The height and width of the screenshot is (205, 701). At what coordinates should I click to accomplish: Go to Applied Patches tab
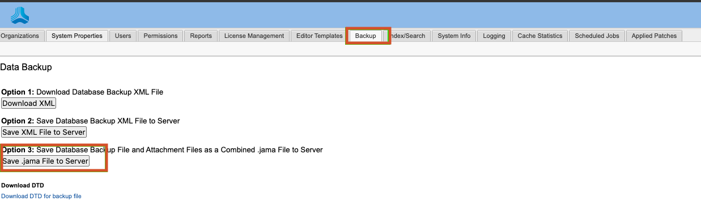[654, 36]
